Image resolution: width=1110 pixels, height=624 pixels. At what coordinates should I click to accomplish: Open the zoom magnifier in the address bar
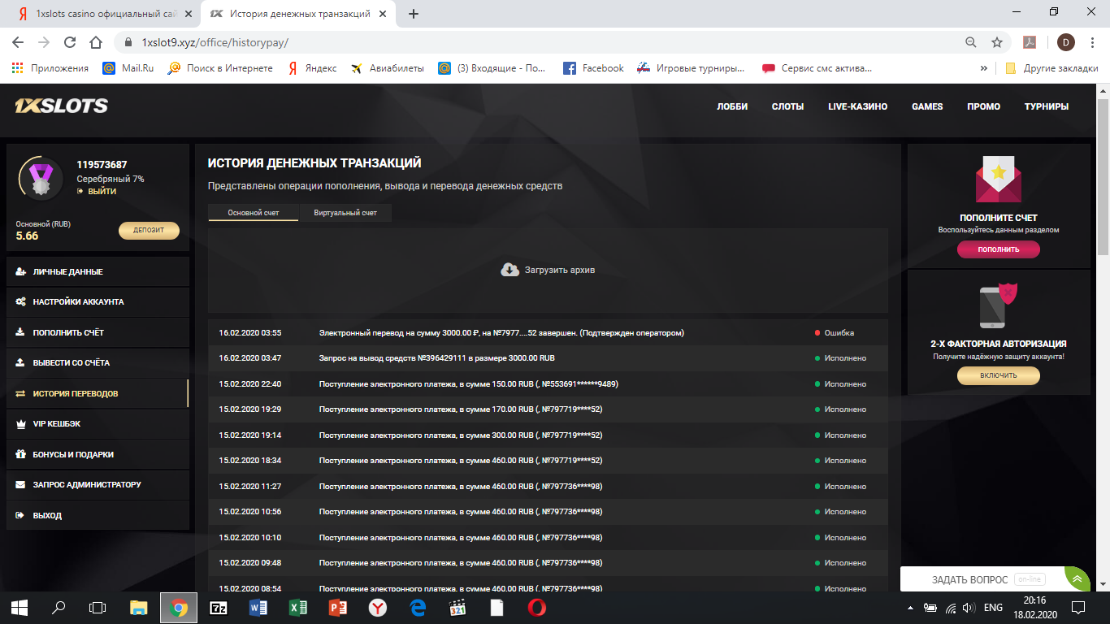click(x=970, y=42)
